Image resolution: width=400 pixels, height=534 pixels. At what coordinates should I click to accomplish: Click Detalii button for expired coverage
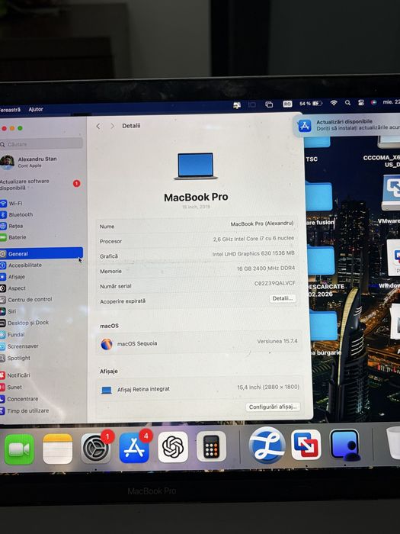[x=283, y=298]
